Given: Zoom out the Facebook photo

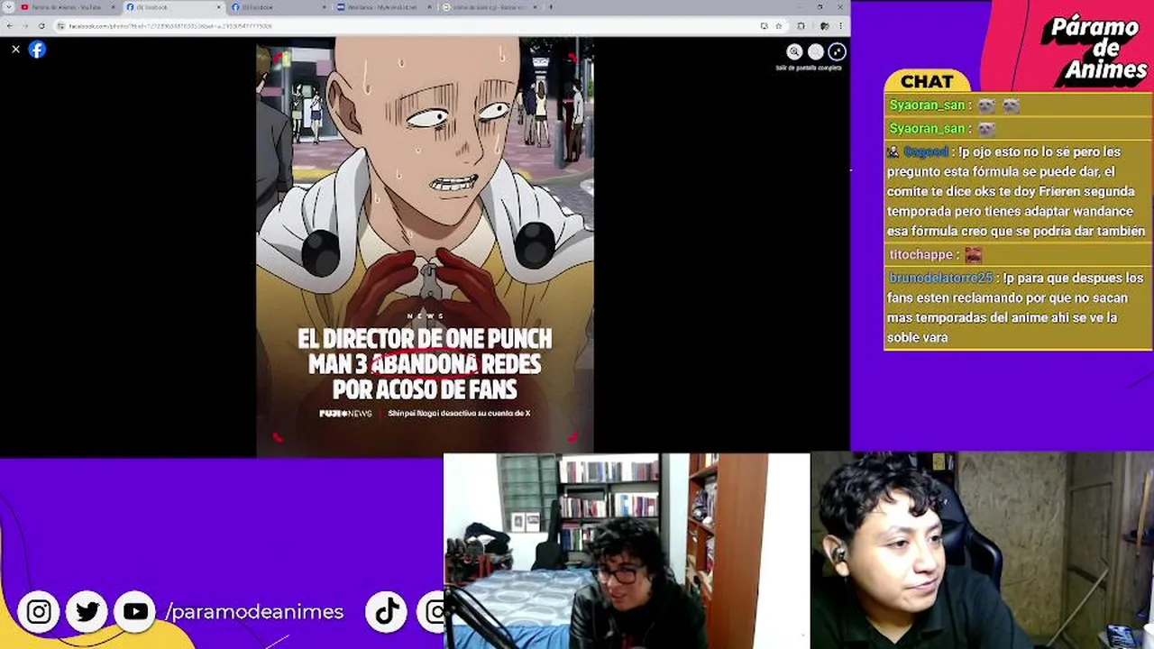Looking at the screenshot, I should tap(816, 52).
